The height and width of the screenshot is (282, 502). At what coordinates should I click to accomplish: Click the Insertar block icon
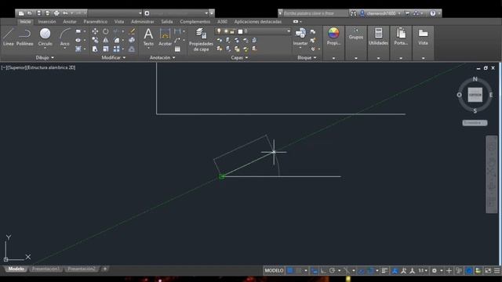click(300, 33)
